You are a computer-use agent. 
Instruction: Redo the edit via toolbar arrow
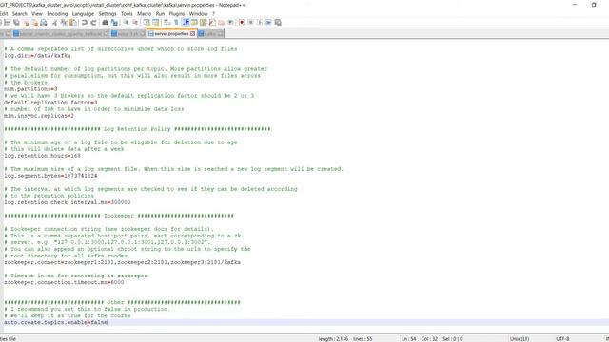pyautogui.click(x=93, y=23)
